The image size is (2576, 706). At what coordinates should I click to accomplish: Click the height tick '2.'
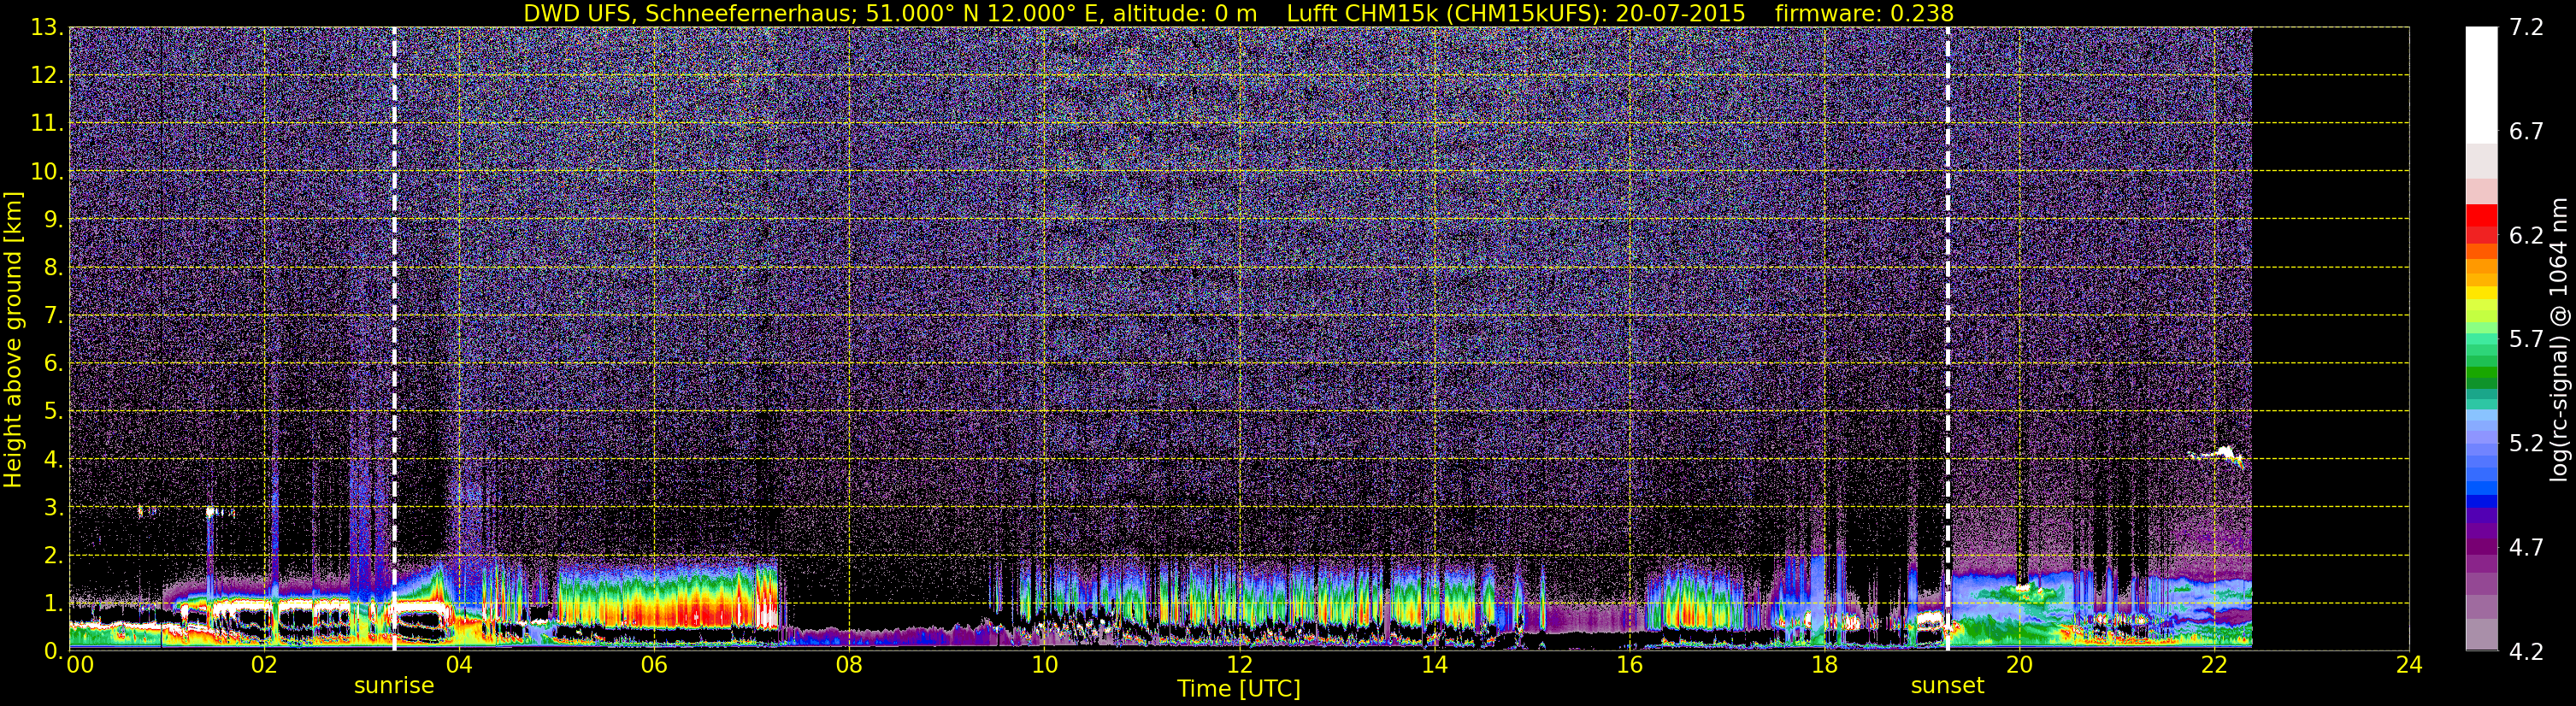click(54, 556)
